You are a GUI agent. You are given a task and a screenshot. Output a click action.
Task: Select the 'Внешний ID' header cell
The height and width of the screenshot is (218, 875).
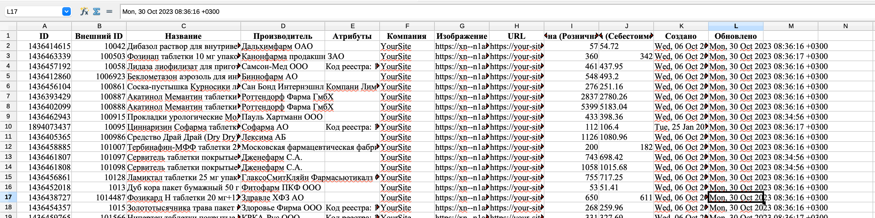(x=99, y=36)
